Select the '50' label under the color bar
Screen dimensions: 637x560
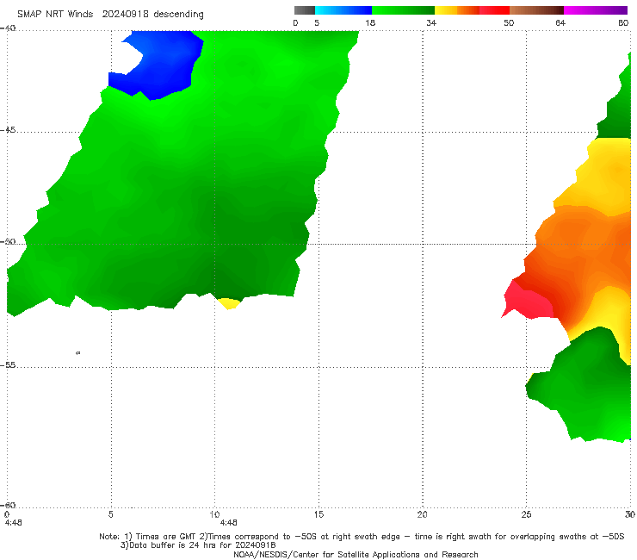click(509, 23)
